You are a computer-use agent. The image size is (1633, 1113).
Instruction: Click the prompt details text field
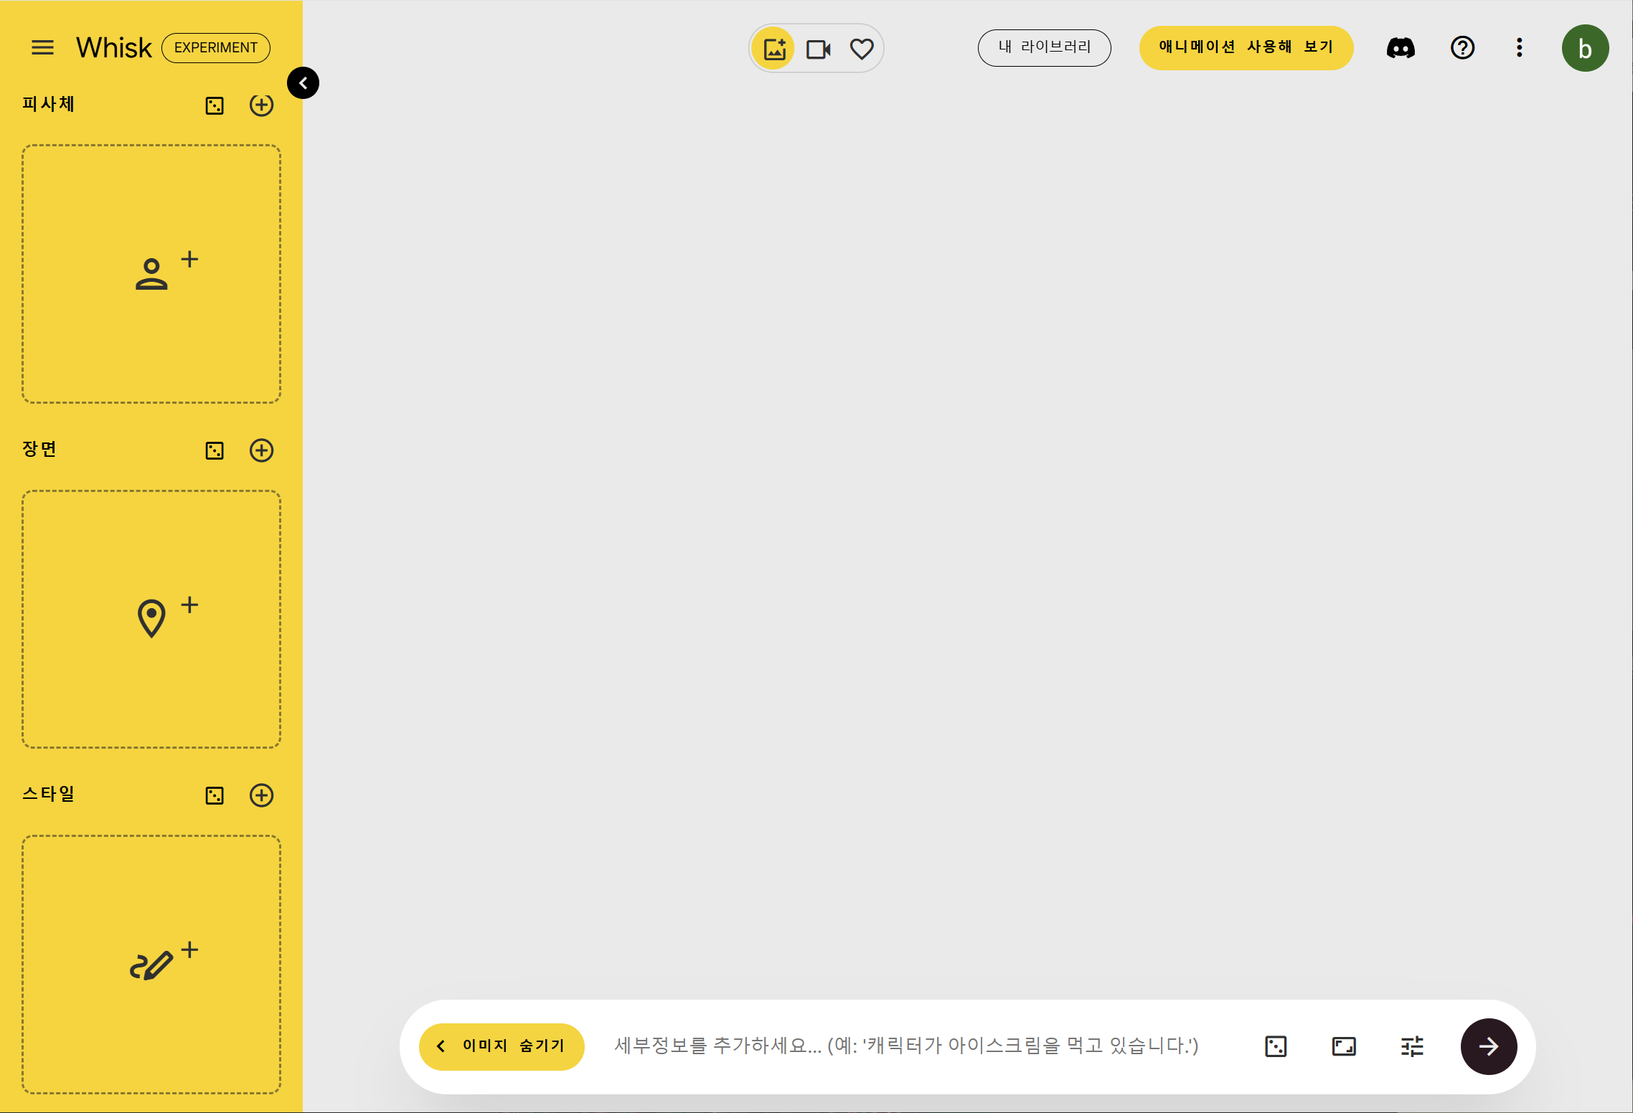tap(905, 1046)
